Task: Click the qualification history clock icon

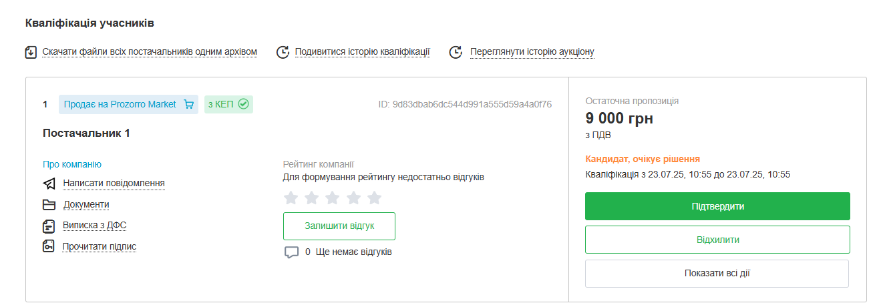Action: [283, 52]
